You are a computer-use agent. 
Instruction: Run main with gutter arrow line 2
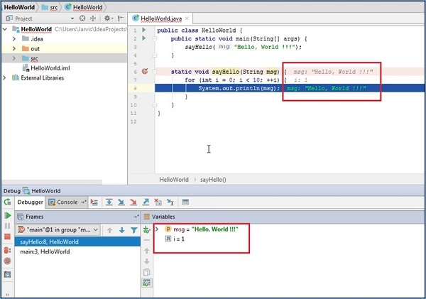click(144, 38)
